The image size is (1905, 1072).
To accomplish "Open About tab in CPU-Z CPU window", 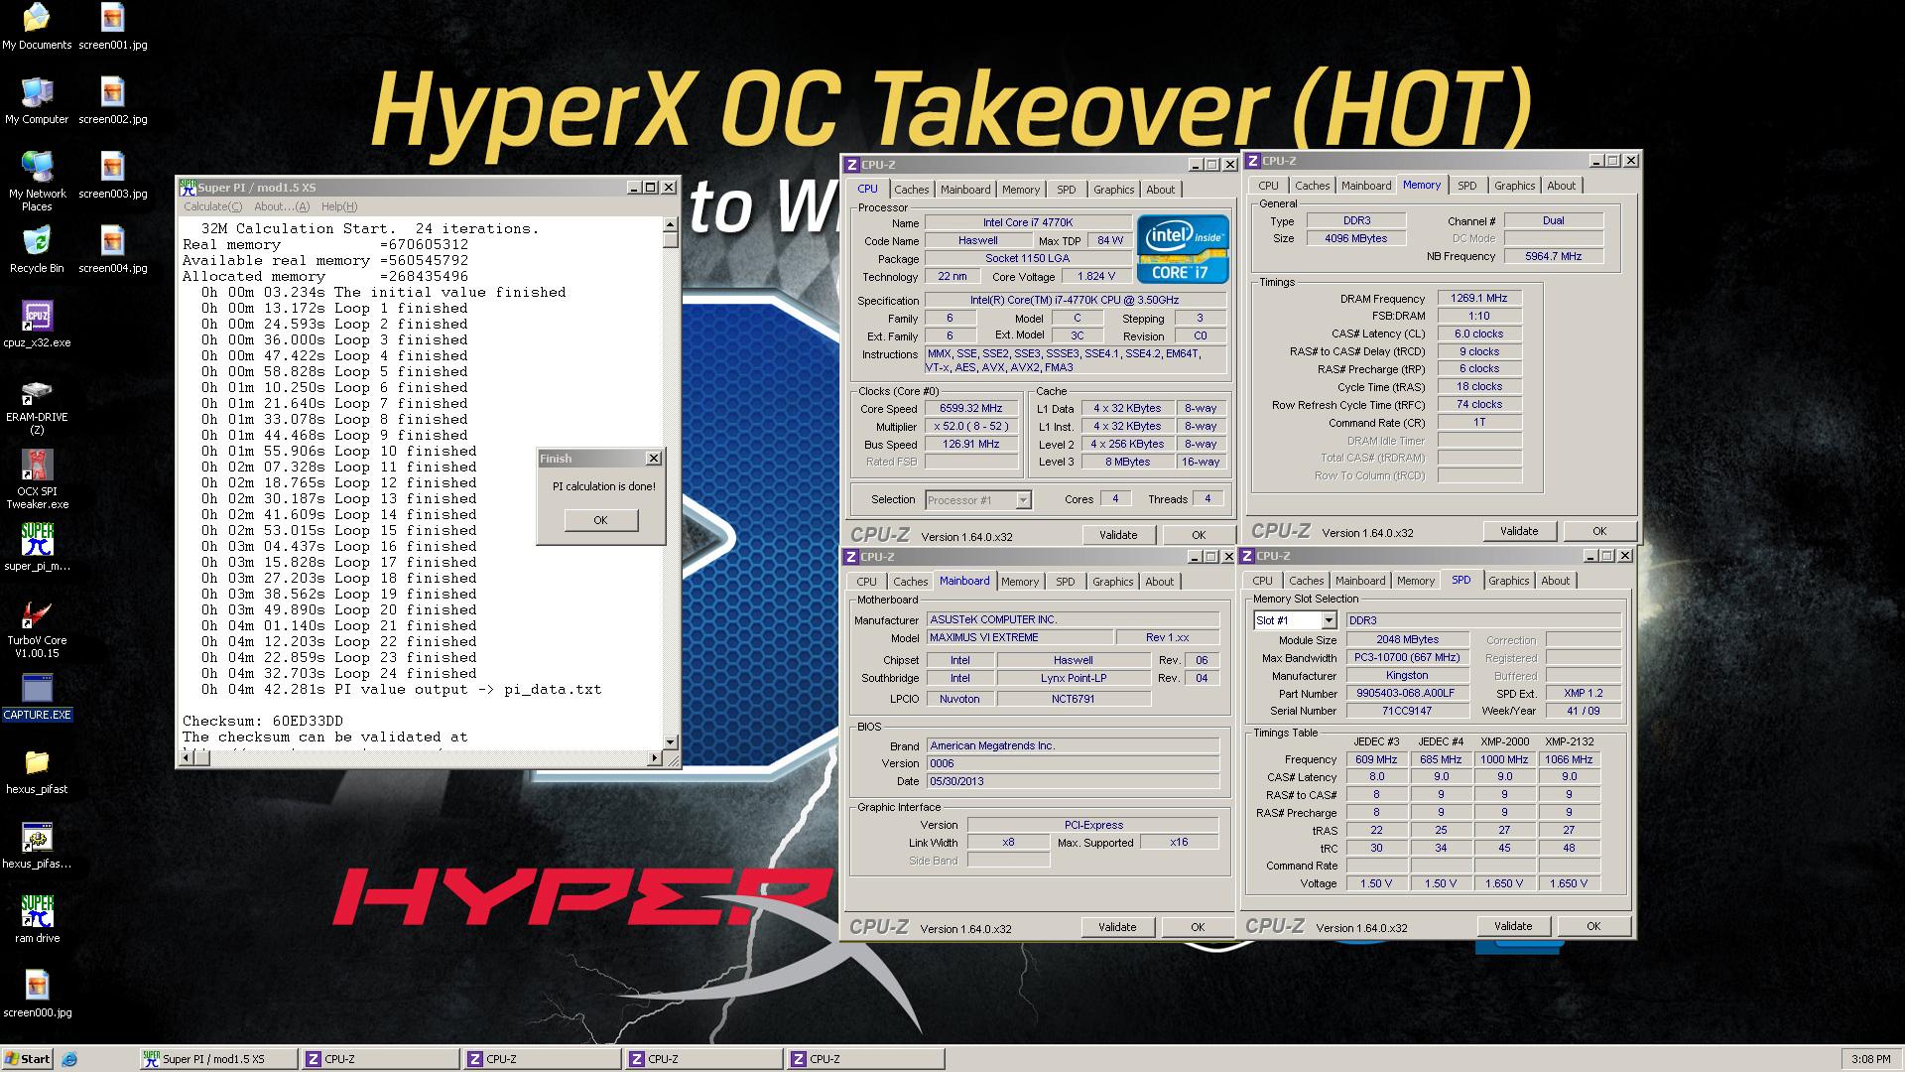I will tap(1160, 190).
